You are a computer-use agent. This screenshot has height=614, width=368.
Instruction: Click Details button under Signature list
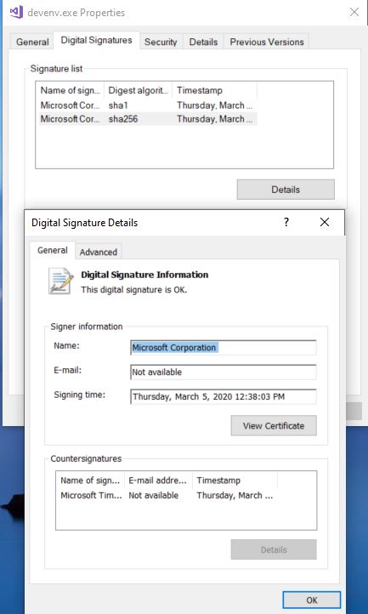coord(286,190)
